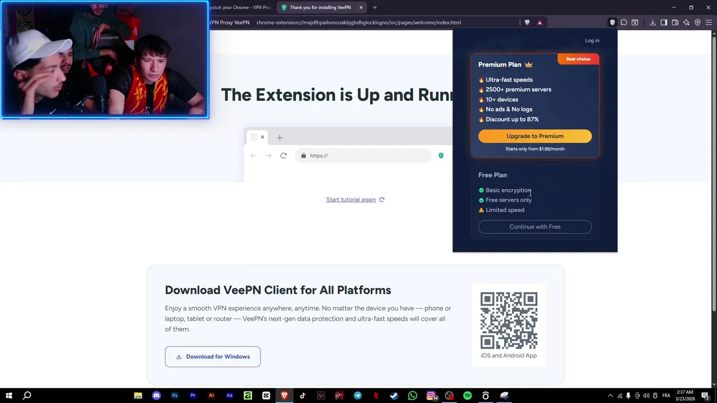Viewport: 717px width, 403px height.
Task: Click Log in in the VeePN popup
Action: [x=592, y=40]
